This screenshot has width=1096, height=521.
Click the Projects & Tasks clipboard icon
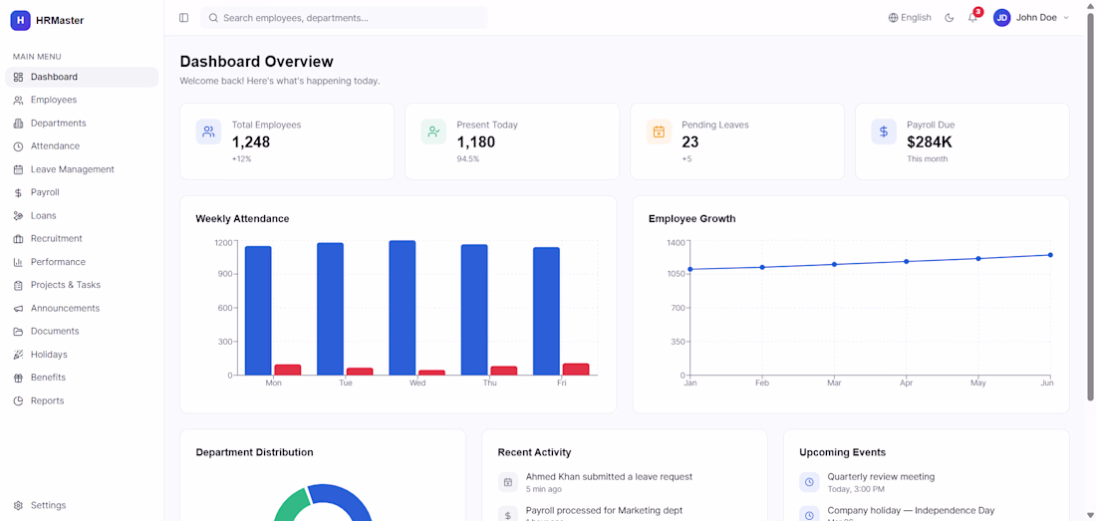(x=18, y=285)
